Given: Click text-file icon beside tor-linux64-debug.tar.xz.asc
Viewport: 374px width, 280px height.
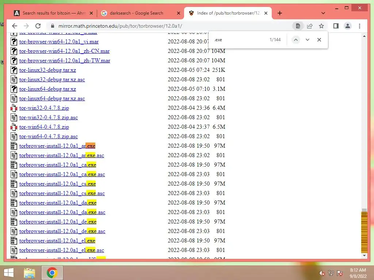Looking at the screenshot, I should coord(14,98).
